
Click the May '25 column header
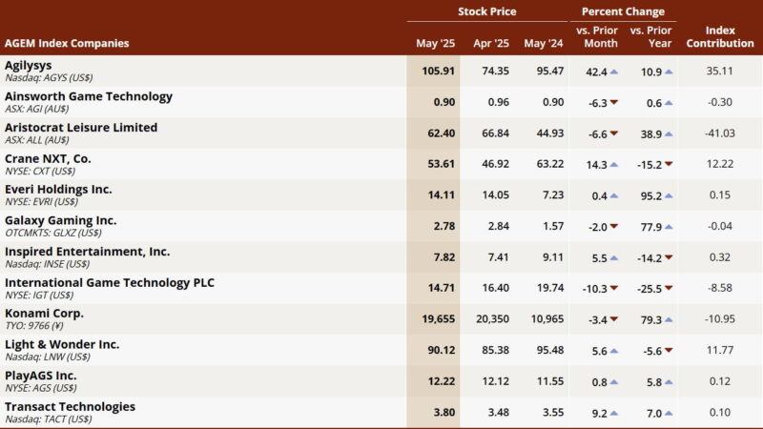[x=435, y=43]
